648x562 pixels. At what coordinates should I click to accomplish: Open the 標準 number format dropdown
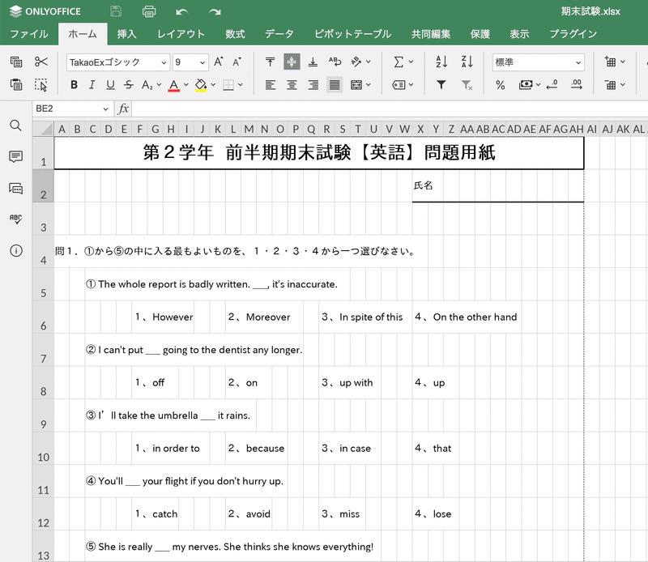(x=538, y=62)
